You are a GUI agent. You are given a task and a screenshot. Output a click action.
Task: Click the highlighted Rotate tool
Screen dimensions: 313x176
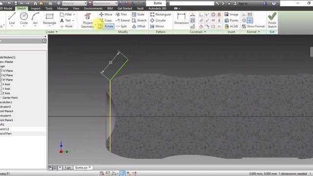coord(106,26)
